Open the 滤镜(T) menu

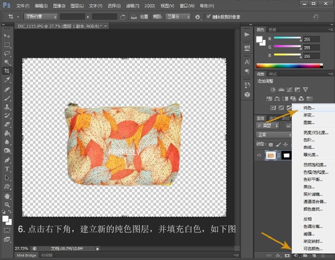coord(134,6)
